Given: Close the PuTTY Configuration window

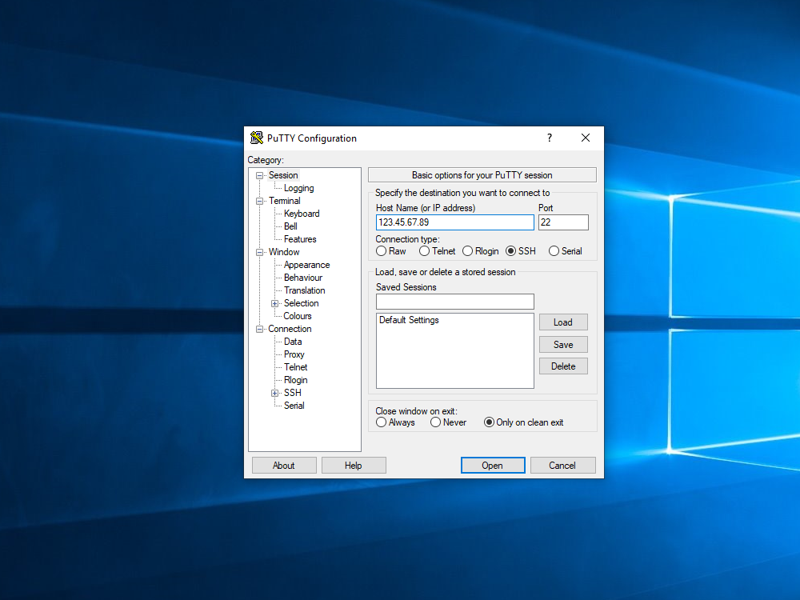Looking at the screenshot, I should pyautogui.click(x=586, y=138).
